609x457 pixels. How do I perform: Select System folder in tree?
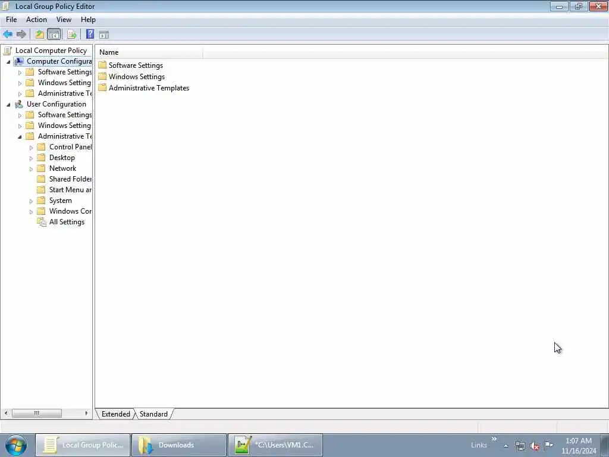[60, 201]
